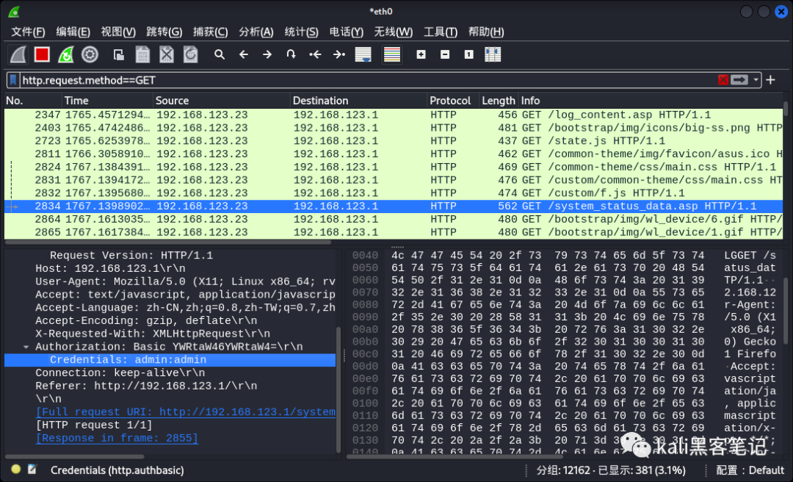Viewport: 793px width, 482px height.
Task: Select X-Requested-With: XMLHttpRequest header line
Action: coord(152,334)
